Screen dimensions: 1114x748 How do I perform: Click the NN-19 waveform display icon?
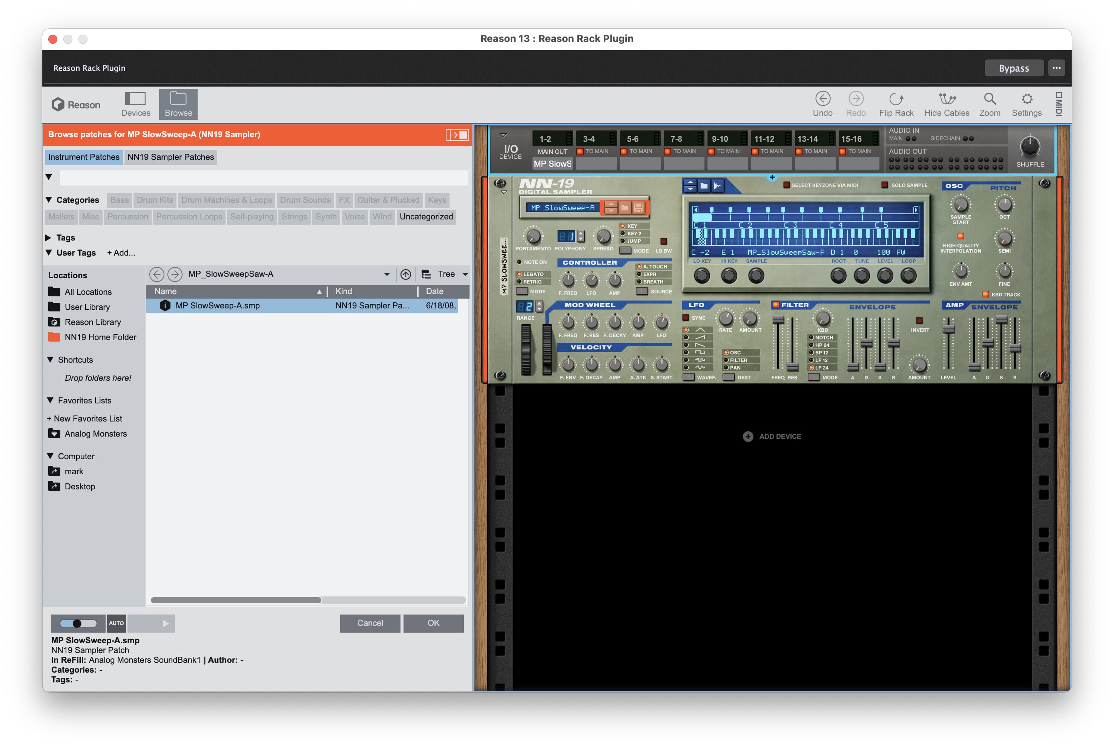click(718, 185)
